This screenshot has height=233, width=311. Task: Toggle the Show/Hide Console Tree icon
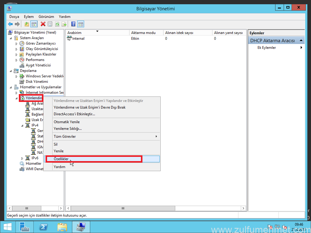(34, 24)
